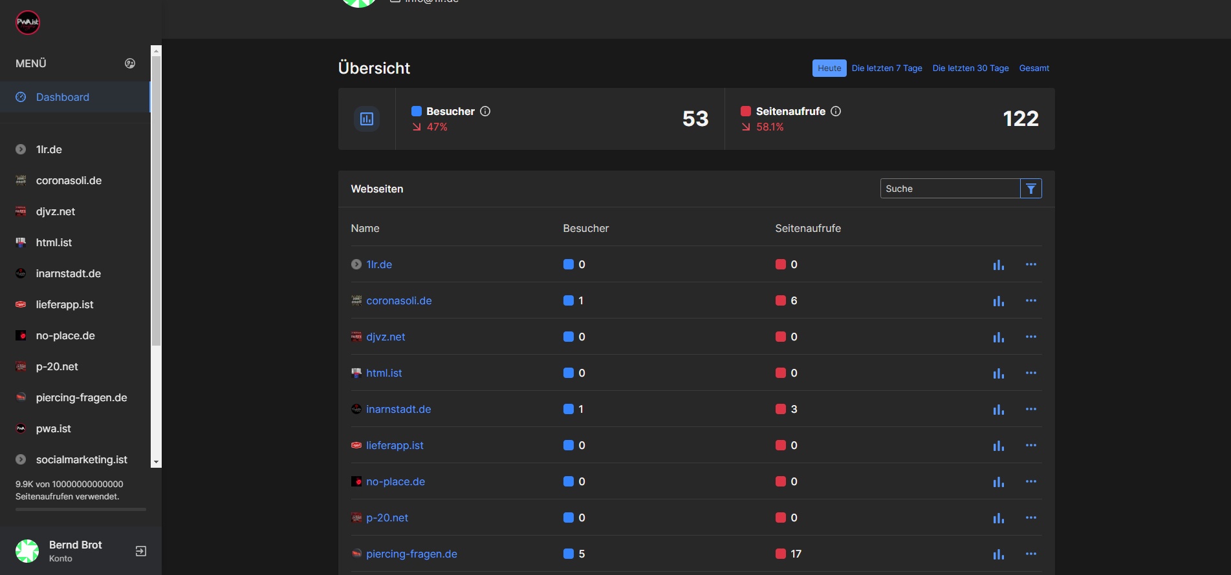Open statistics chart icon for 1lr.de

tap(998, 265)
